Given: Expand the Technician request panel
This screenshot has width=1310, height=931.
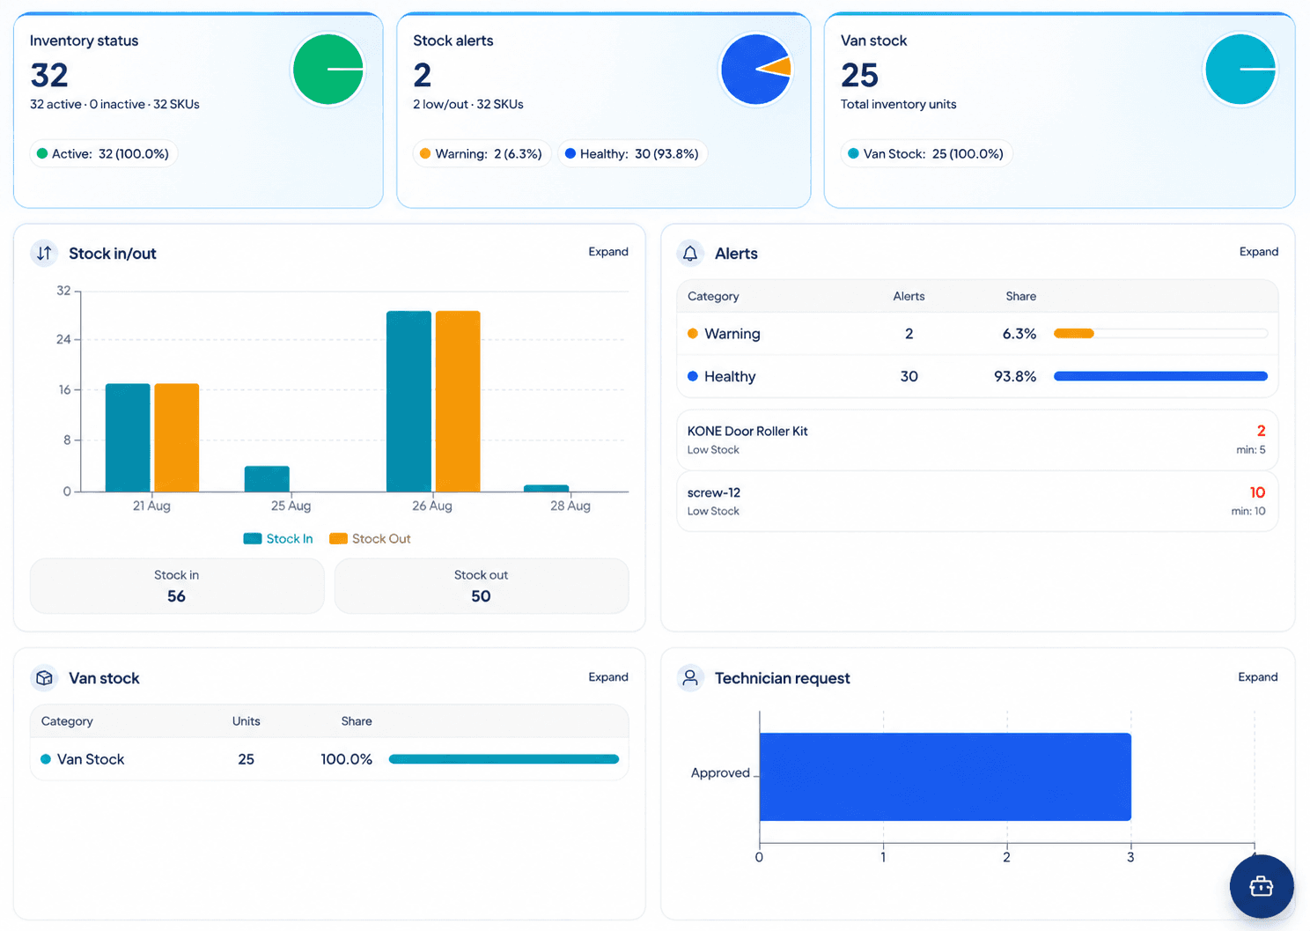Looking at the screenshot, I should (1258, 677).
